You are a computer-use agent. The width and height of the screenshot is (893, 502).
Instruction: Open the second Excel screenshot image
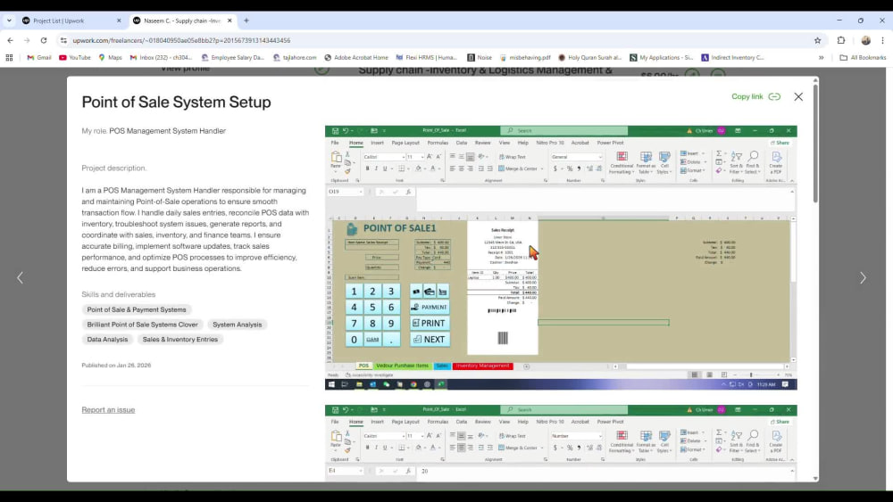[561, 443]
